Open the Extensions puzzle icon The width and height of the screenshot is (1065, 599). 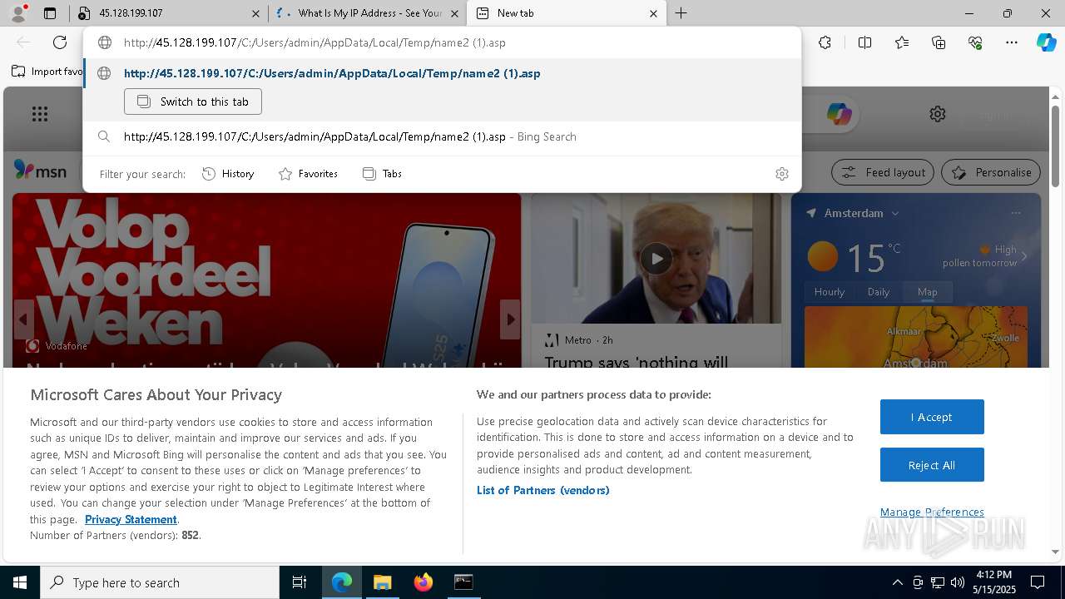(x=825, y=42)
